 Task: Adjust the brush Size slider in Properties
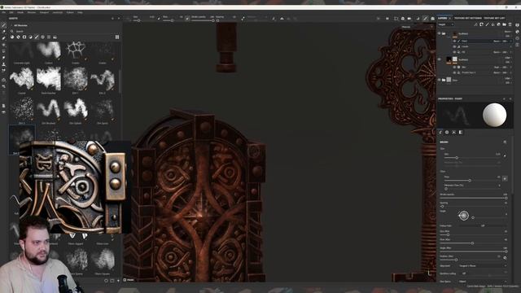472,158
